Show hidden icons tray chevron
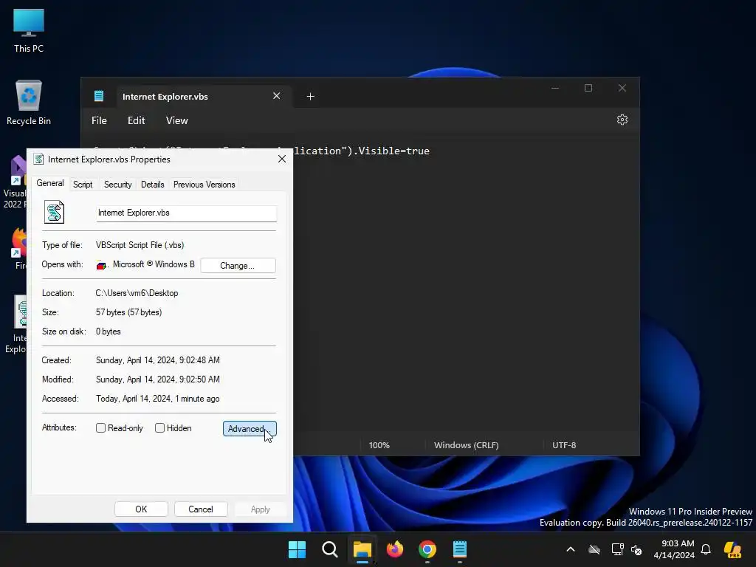Screen dimensions: 756x567 (x=571, y=549)
